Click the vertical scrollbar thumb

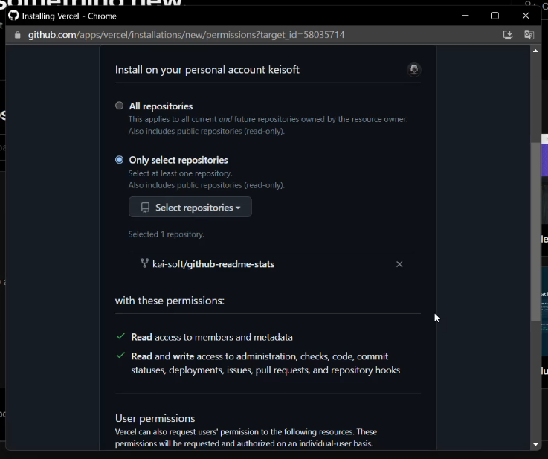(x=535, y=231)
